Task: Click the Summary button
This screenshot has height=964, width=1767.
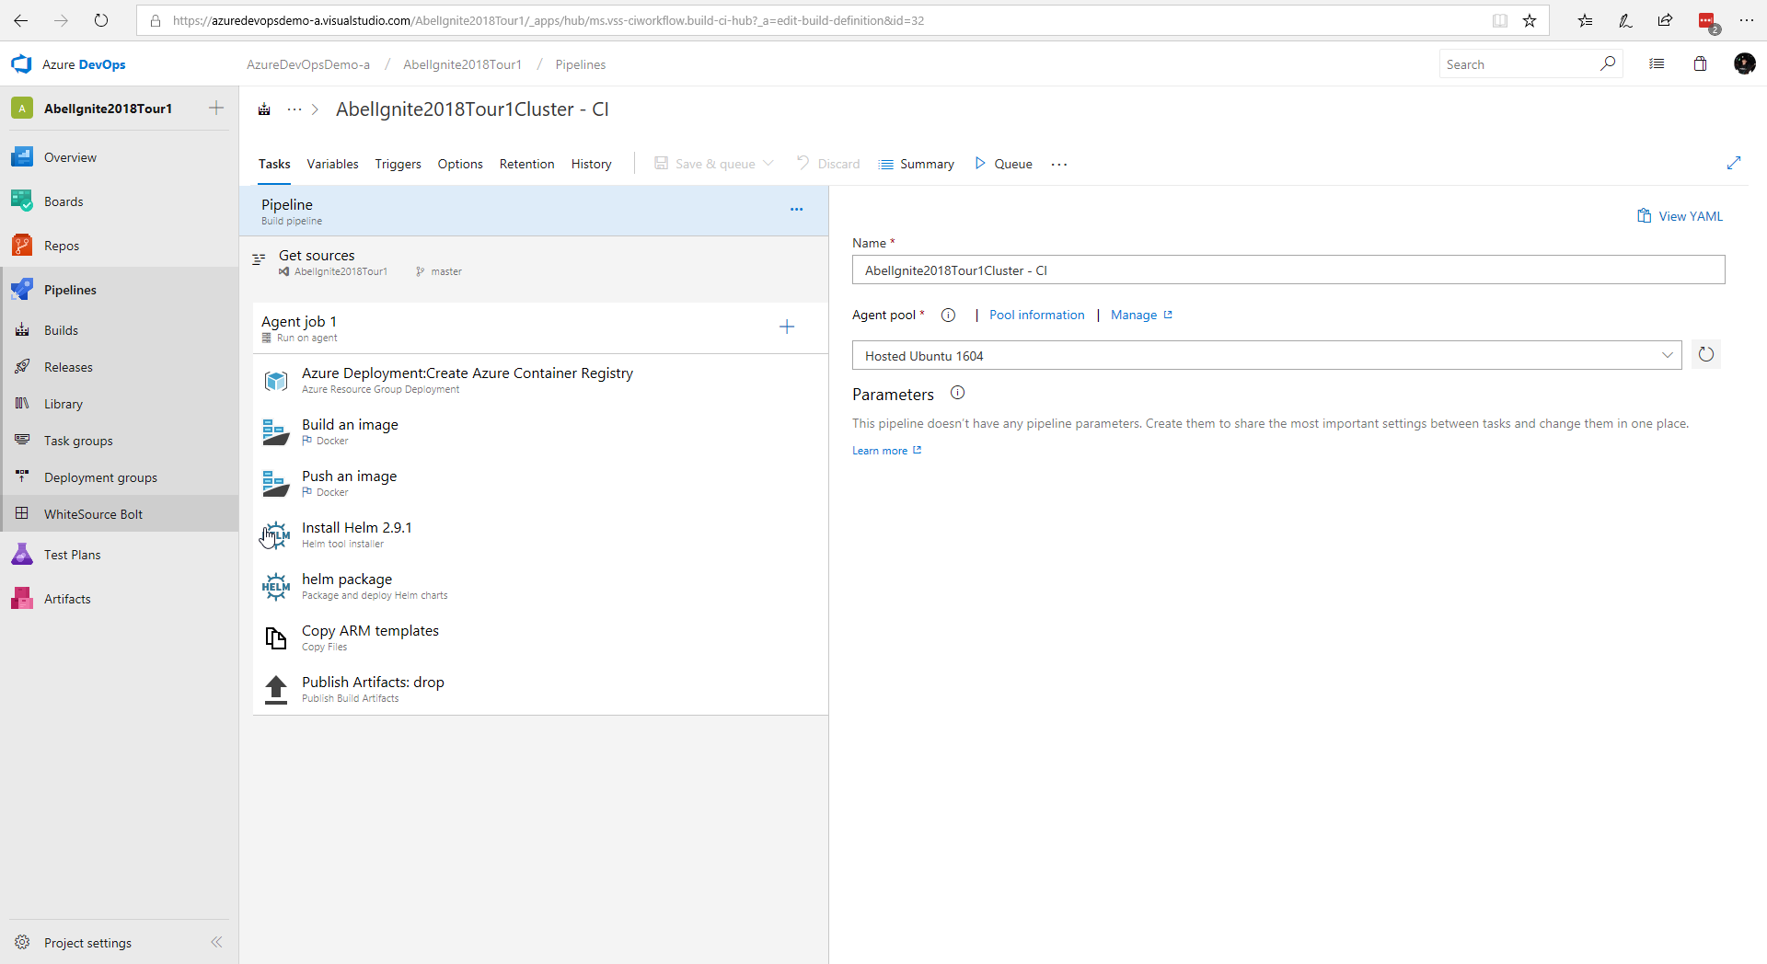Action: point(917,164)
